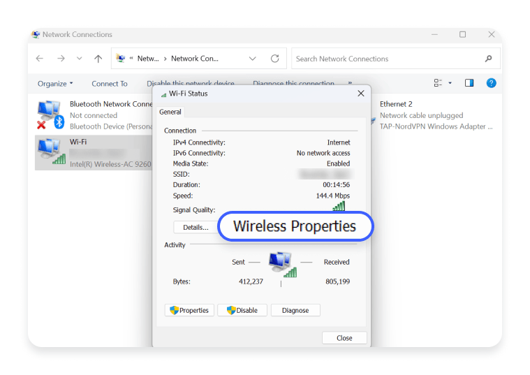Refresh the Network Connections view
Viewport: 530px width, 375px height.
275,59
